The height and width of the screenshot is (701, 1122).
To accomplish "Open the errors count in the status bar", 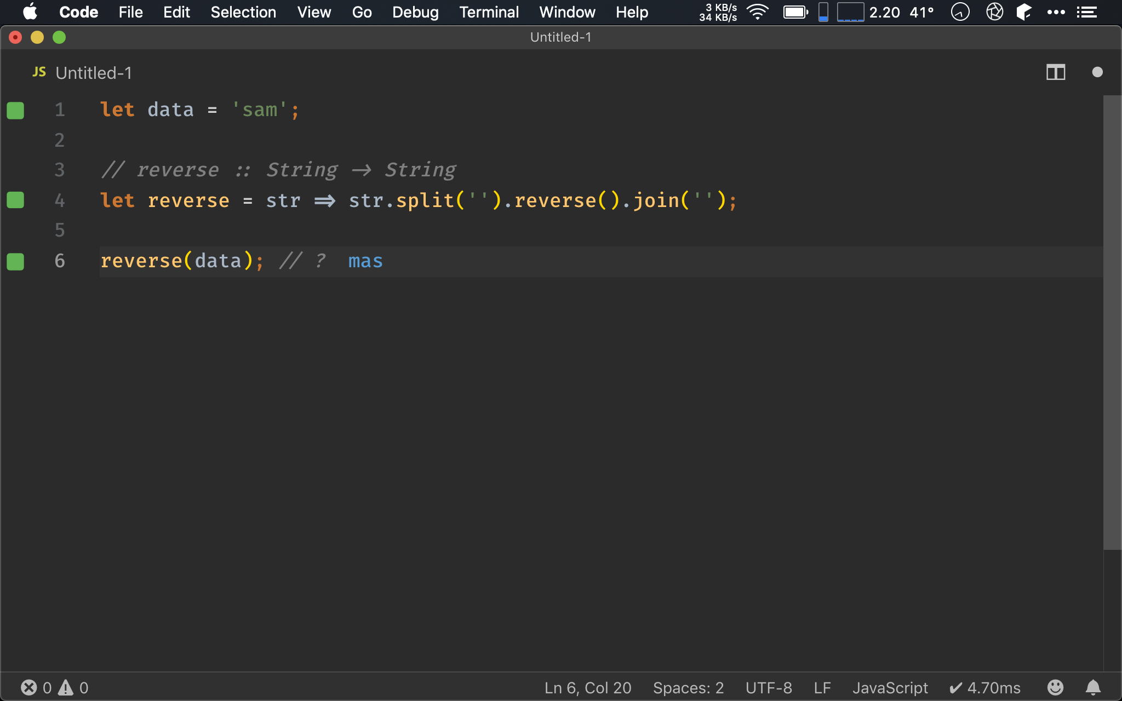I will [36, 688].
